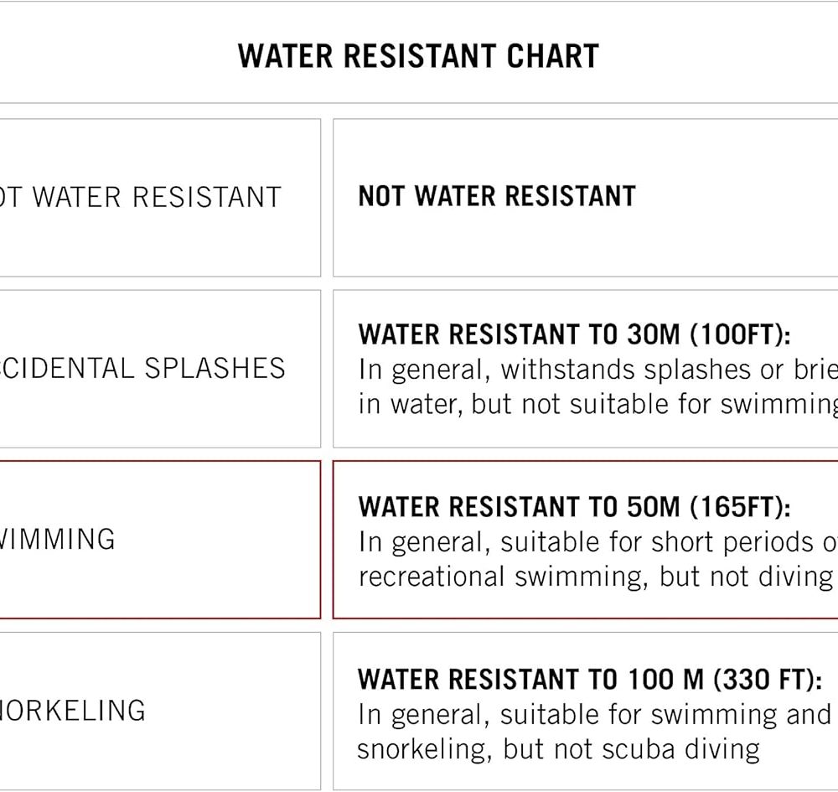This screenshot has height=792, width=838.
Task: Click the 'not suitable for swimming' text line
Action: 597,404
